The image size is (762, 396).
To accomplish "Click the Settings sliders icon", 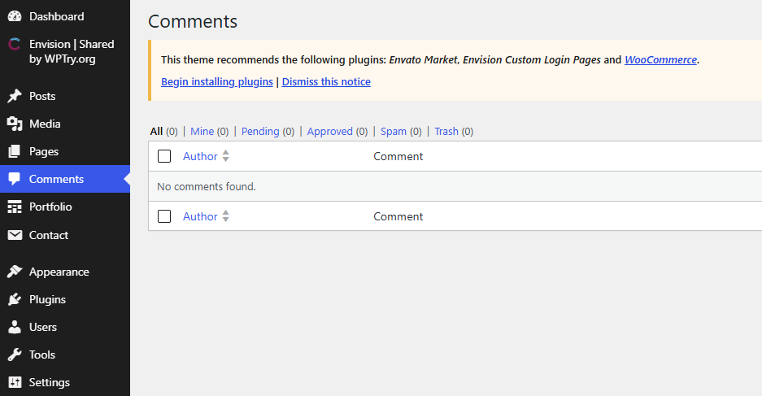I will (x=15, y=382).
